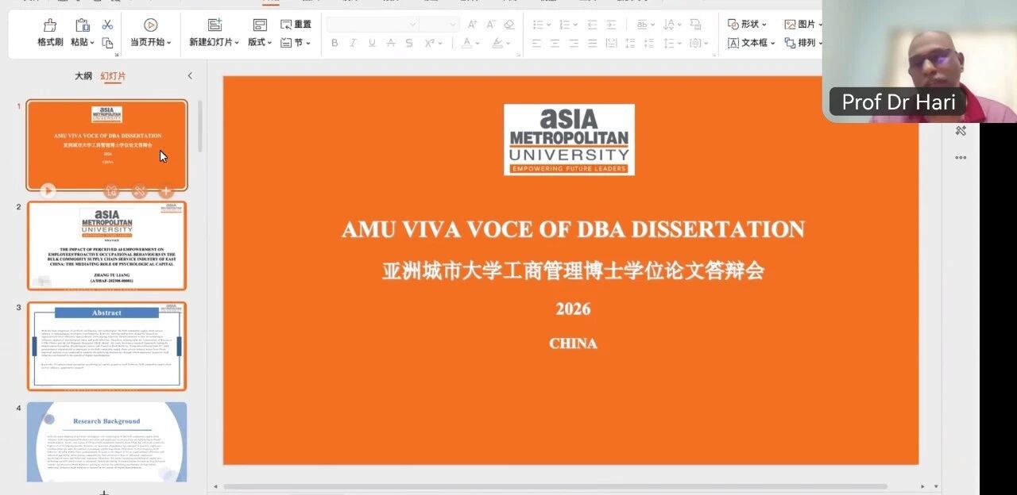Add new slide via plus on thumbnail 1

tap(166, 191)
